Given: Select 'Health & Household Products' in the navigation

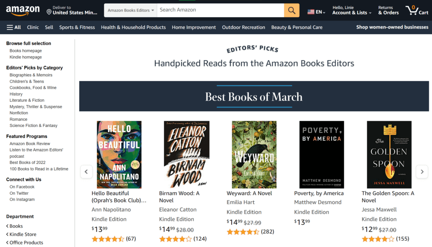Looking at the screenshot, I should pos(133,27).
